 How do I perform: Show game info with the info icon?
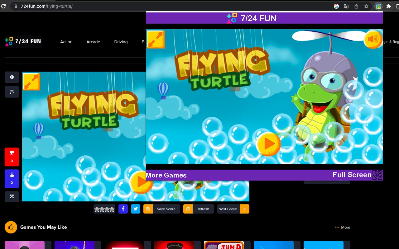[12, 77]
